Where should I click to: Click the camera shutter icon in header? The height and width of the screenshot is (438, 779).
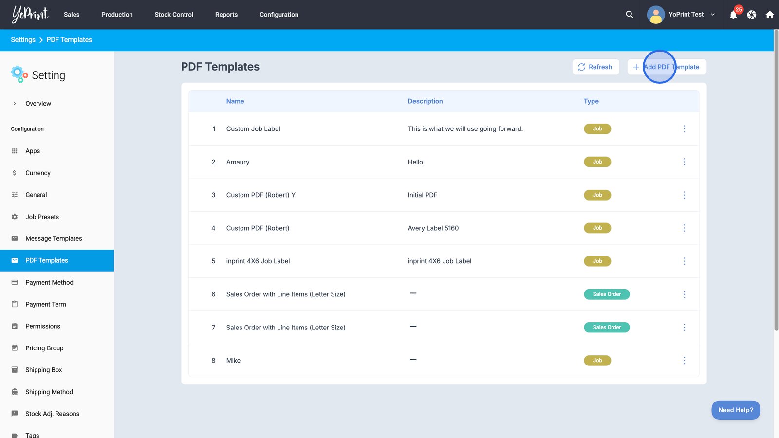(752, 15)
